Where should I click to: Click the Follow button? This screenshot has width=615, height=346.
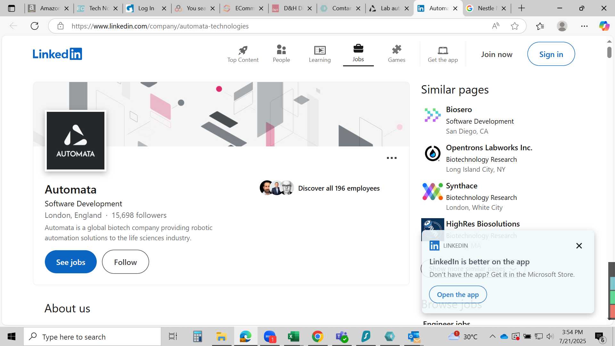[x=126, y=262]
